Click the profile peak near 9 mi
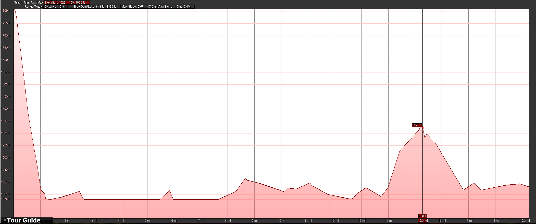 pyautogui.click(x=245, y=179)
